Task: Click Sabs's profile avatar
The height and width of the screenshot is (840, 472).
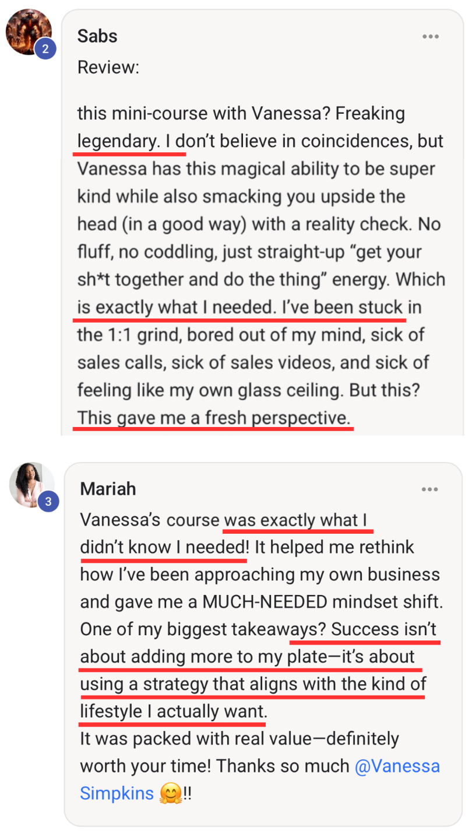Action: pos(27,30)
